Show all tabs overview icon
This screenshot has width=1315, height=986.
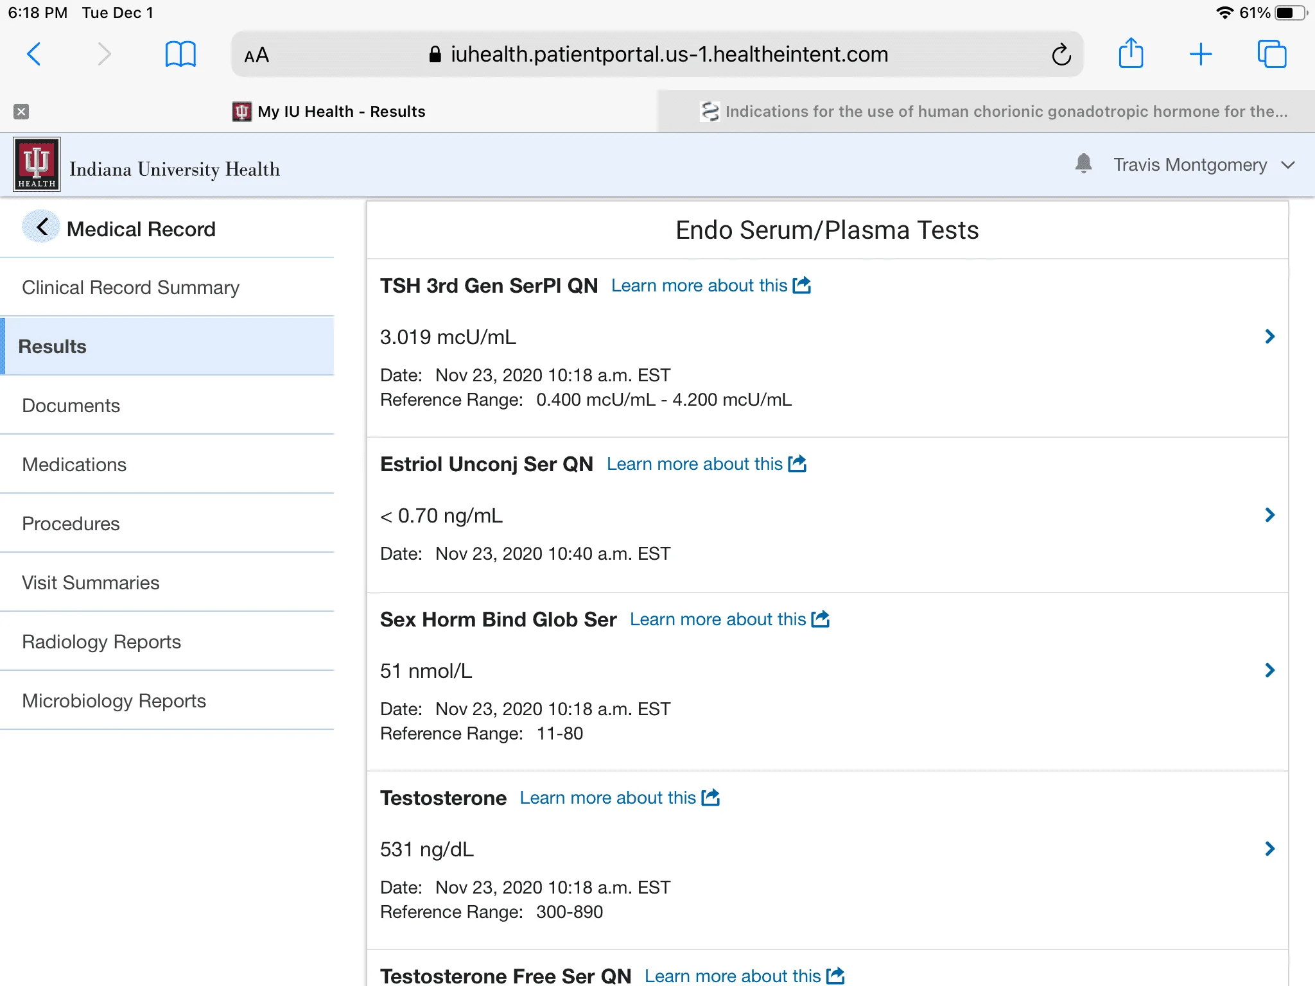(x=1272, y=54)
